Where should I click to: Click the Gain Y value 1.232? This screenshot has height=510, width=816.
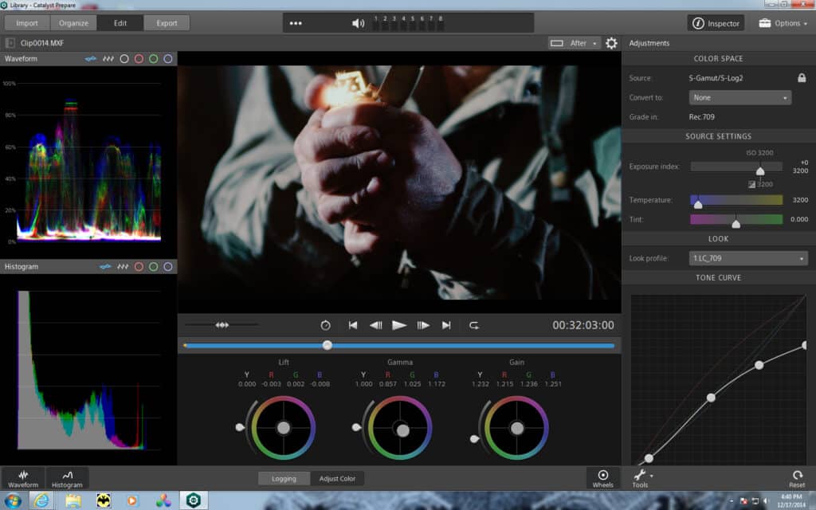[481, 384]
